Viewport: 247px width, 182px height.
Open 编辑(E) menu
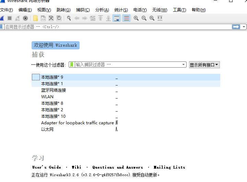pyautogui.click(x=25, y=10)
